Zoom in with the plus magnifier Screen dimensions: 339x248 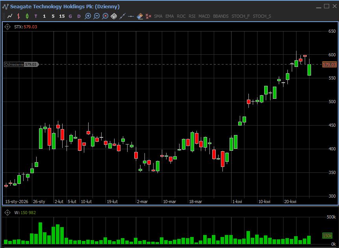click(x=88, y=16)
